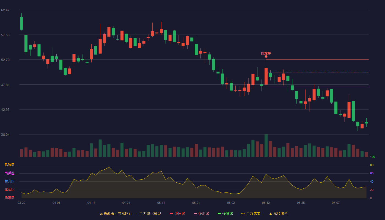Viewport: 385px width, 220px height.
Task: Click the 06-02 date axis label
Action: tap(231, 203)
